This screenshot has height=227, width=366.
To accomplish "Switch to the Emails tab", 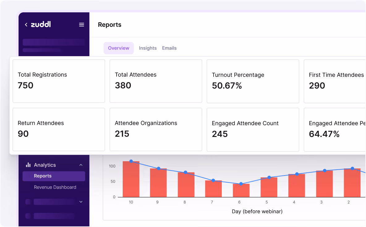I will 169,48.
